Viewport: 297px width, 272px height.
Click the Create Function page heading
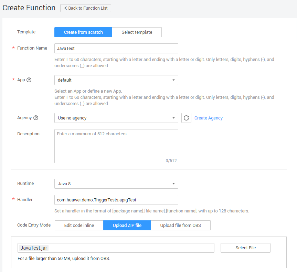29,8
